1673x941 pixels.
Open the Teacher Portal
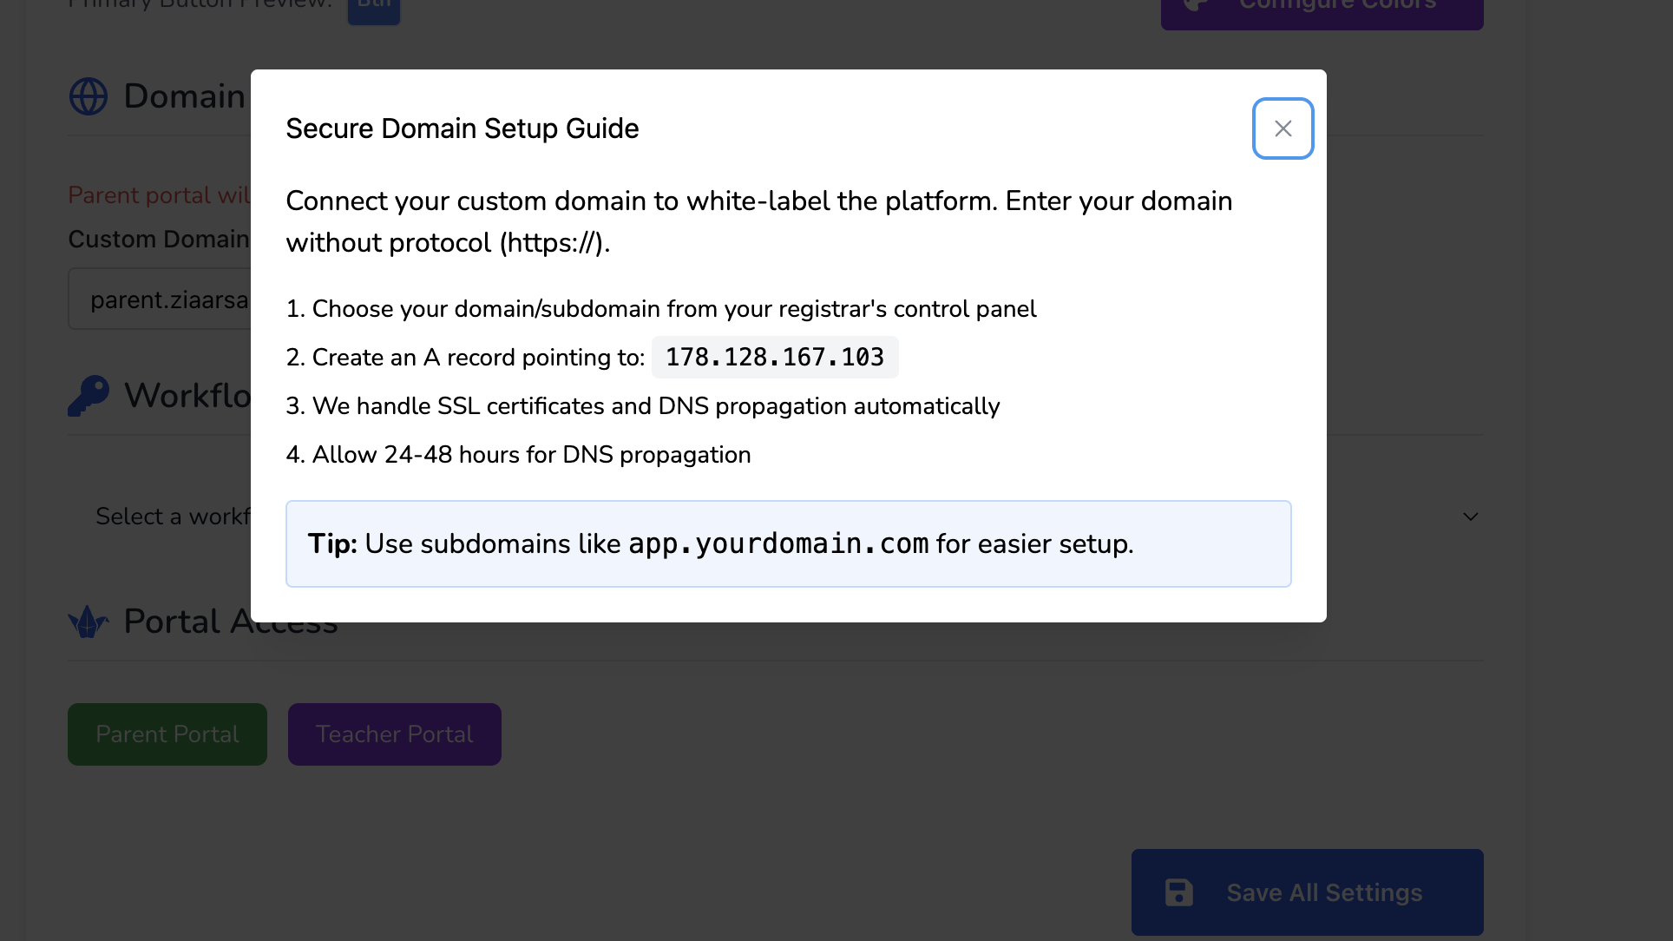click(x=394, y=734)
